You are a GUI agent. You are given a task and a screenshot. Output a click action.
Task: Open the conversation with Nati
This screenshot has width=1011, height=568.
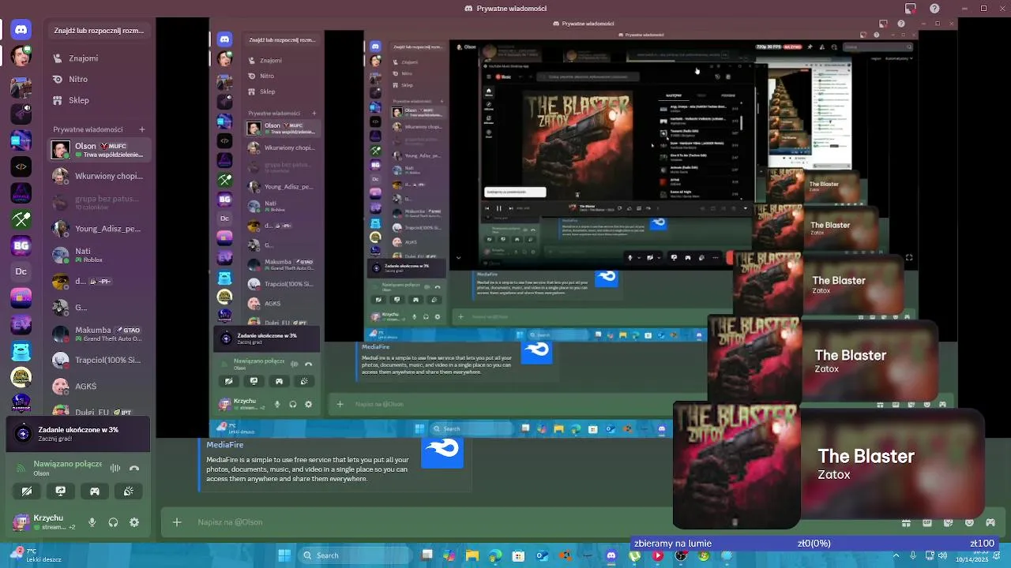point(99,255)
